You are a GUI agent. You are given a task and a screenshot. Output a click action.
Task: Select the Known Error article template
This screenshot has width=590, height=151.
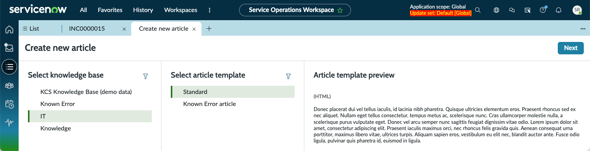[x=233, y=104]
